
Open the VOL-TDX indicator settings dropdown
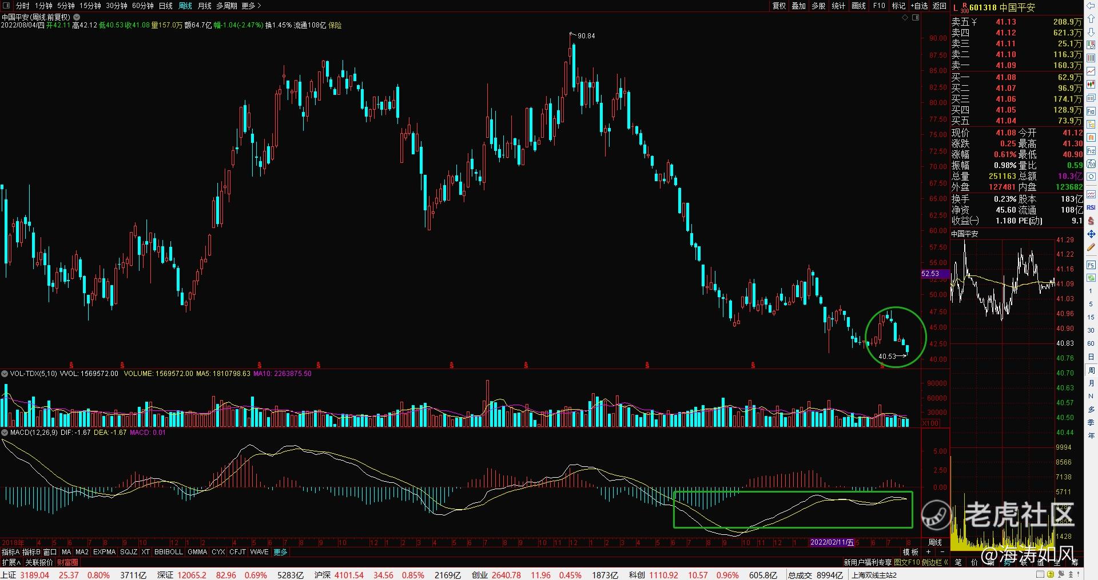(5, 374)
